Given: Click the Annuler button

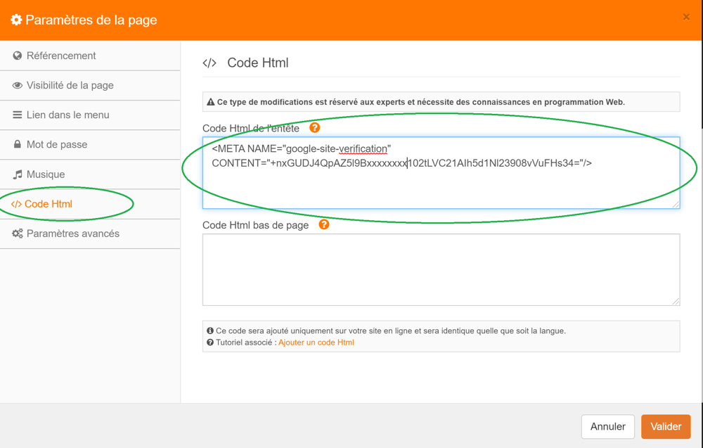Looking at the screenshot, I should tap(607, 426).
